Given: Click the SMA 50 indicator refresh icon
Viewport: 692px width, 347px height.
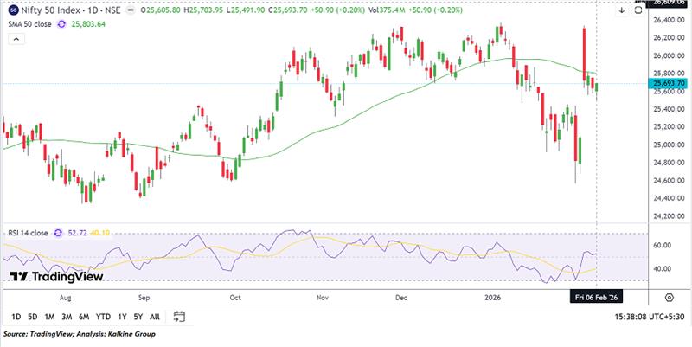Looking at the screenshot, I should pyautogui.click(x=61, y=25).
